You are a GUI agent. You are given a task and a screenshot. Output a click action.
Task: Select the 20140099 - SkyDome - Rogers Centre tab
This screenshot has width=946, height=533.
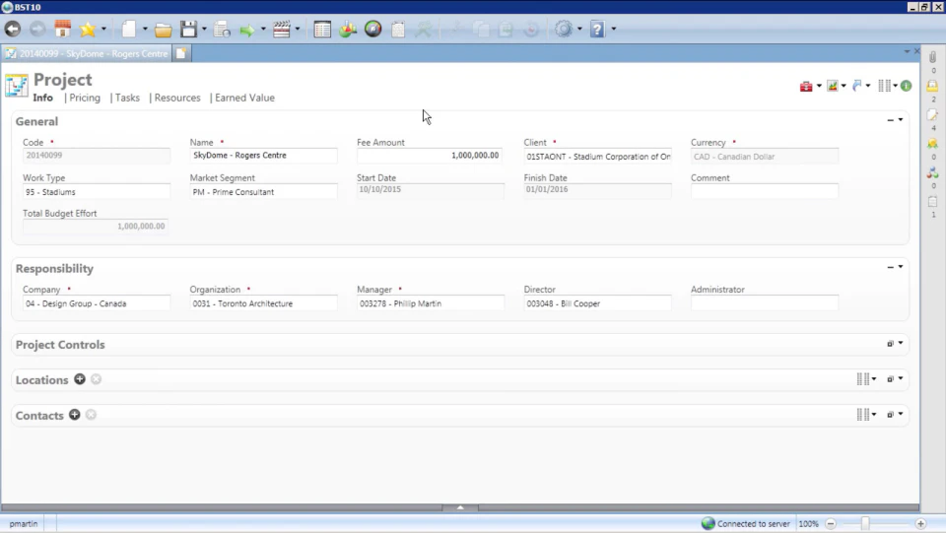click(x=88, y=53)
